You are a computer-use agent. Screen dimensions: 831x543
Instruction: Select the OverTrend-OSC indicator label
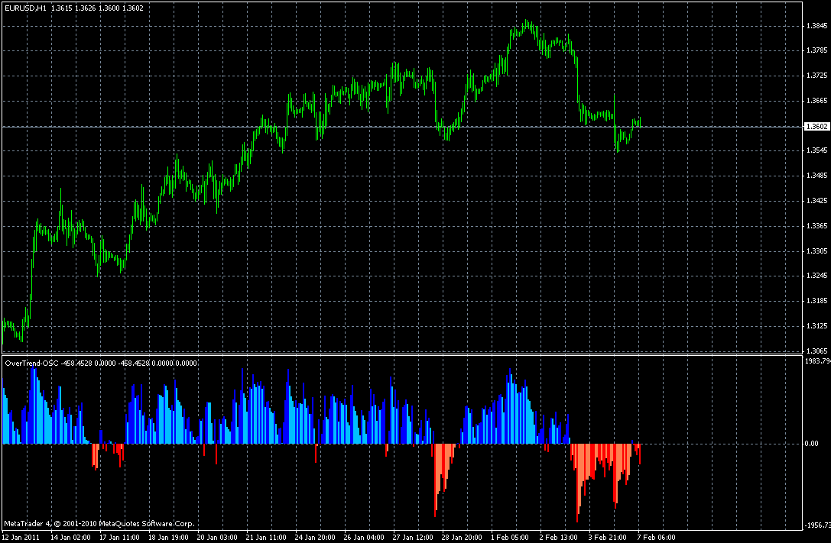click(31, 363)
